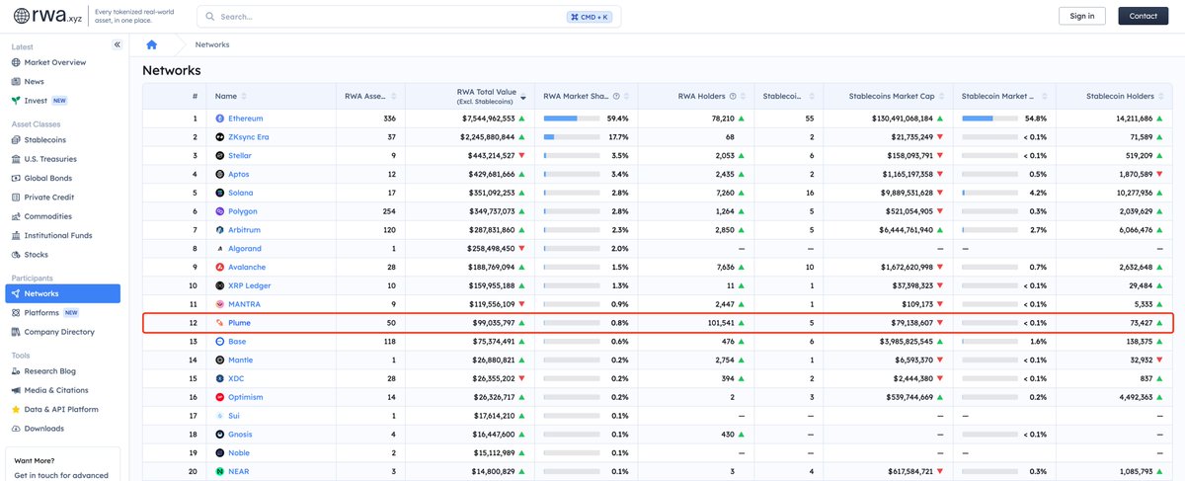Screen dimensions: 1185x481
Task: Open the Ethereum network link
Action: point(246,119)
